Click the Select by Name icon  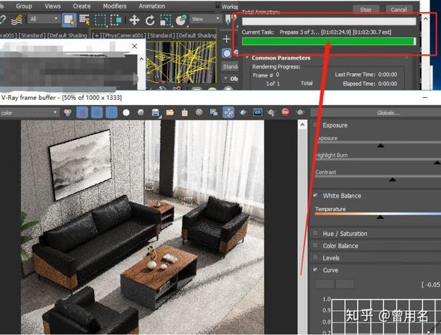(x=85, y=20)
